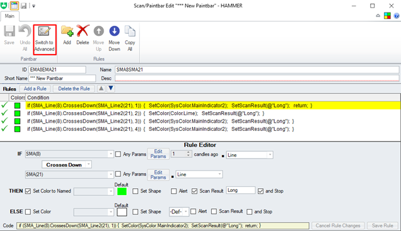
Task: Open the SMA(21) indicator dropdown
Action: [111, 174]
